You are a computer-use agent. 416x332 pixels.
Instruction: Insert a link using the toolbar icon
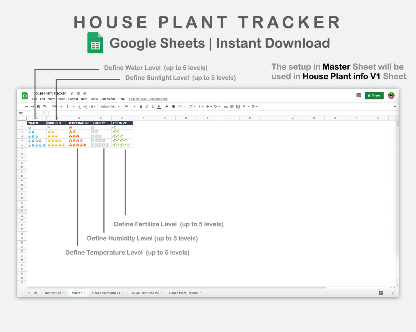click(226, 106)
